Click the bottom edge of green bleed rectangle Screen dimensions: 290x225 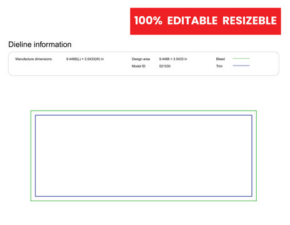144,201
